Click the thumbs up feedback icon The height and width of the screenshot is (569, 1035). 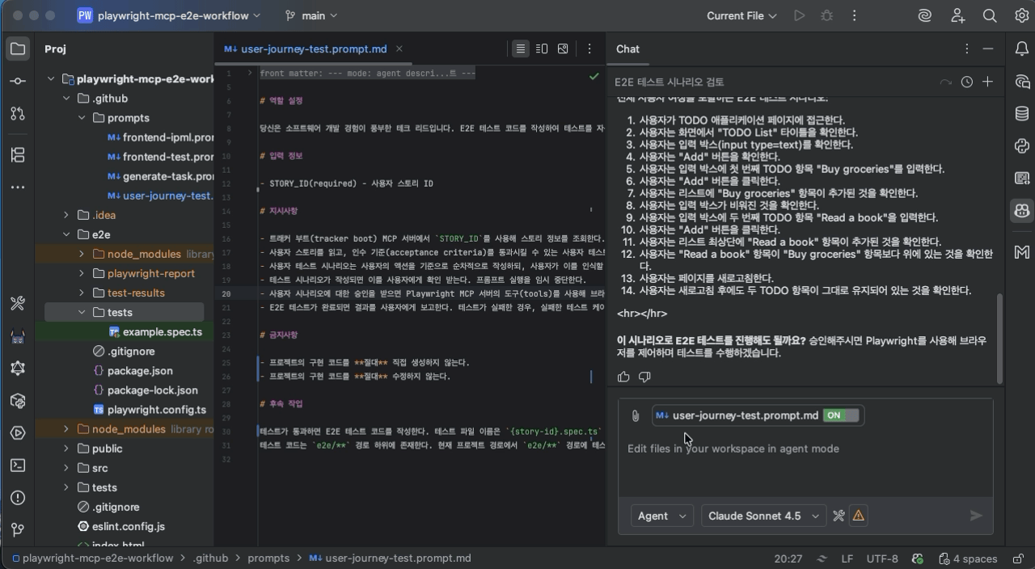623,377
